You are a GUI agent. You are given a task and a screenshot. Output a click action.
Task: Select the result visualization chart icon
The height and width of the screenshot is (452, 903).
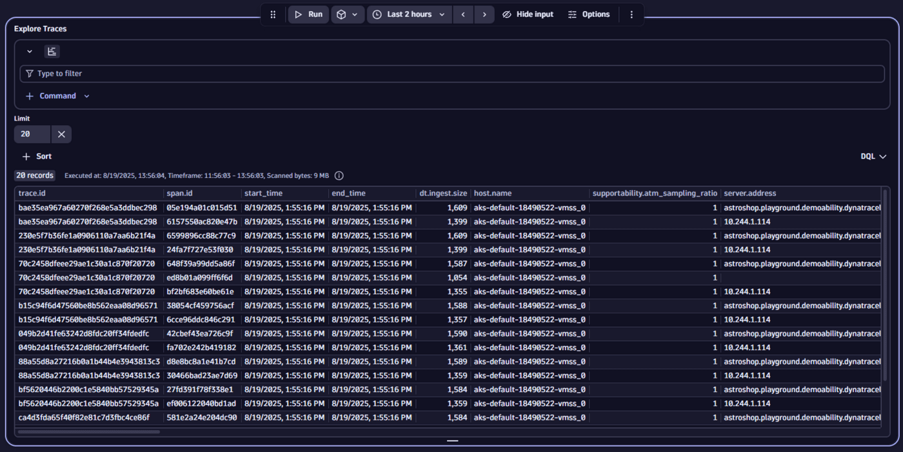[x=52, y=51]
